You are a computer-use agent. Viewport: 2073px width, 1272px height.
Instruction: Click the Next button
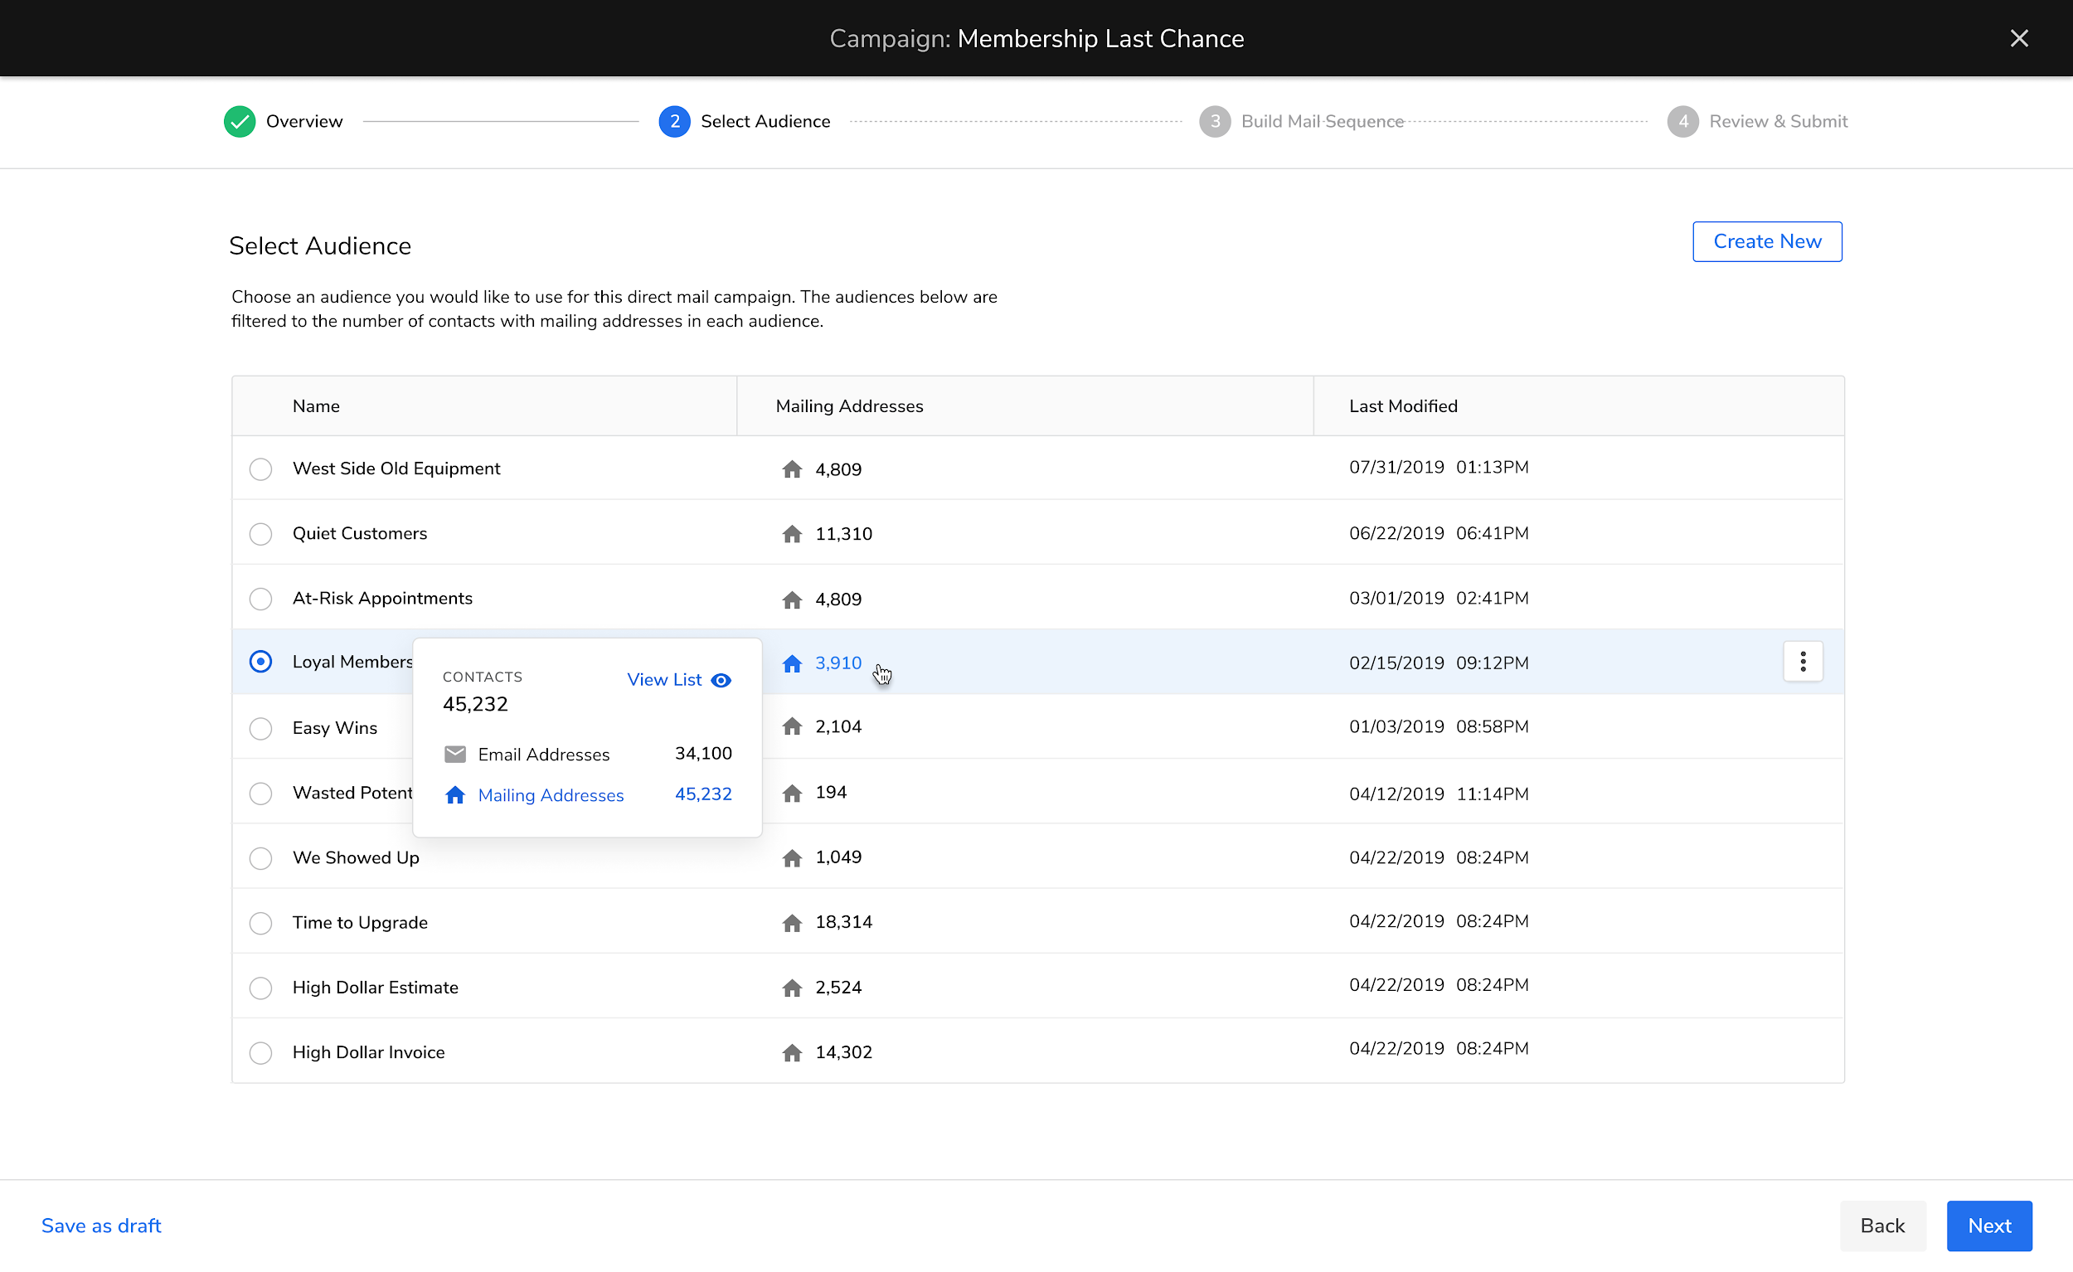point(1989,1226)
